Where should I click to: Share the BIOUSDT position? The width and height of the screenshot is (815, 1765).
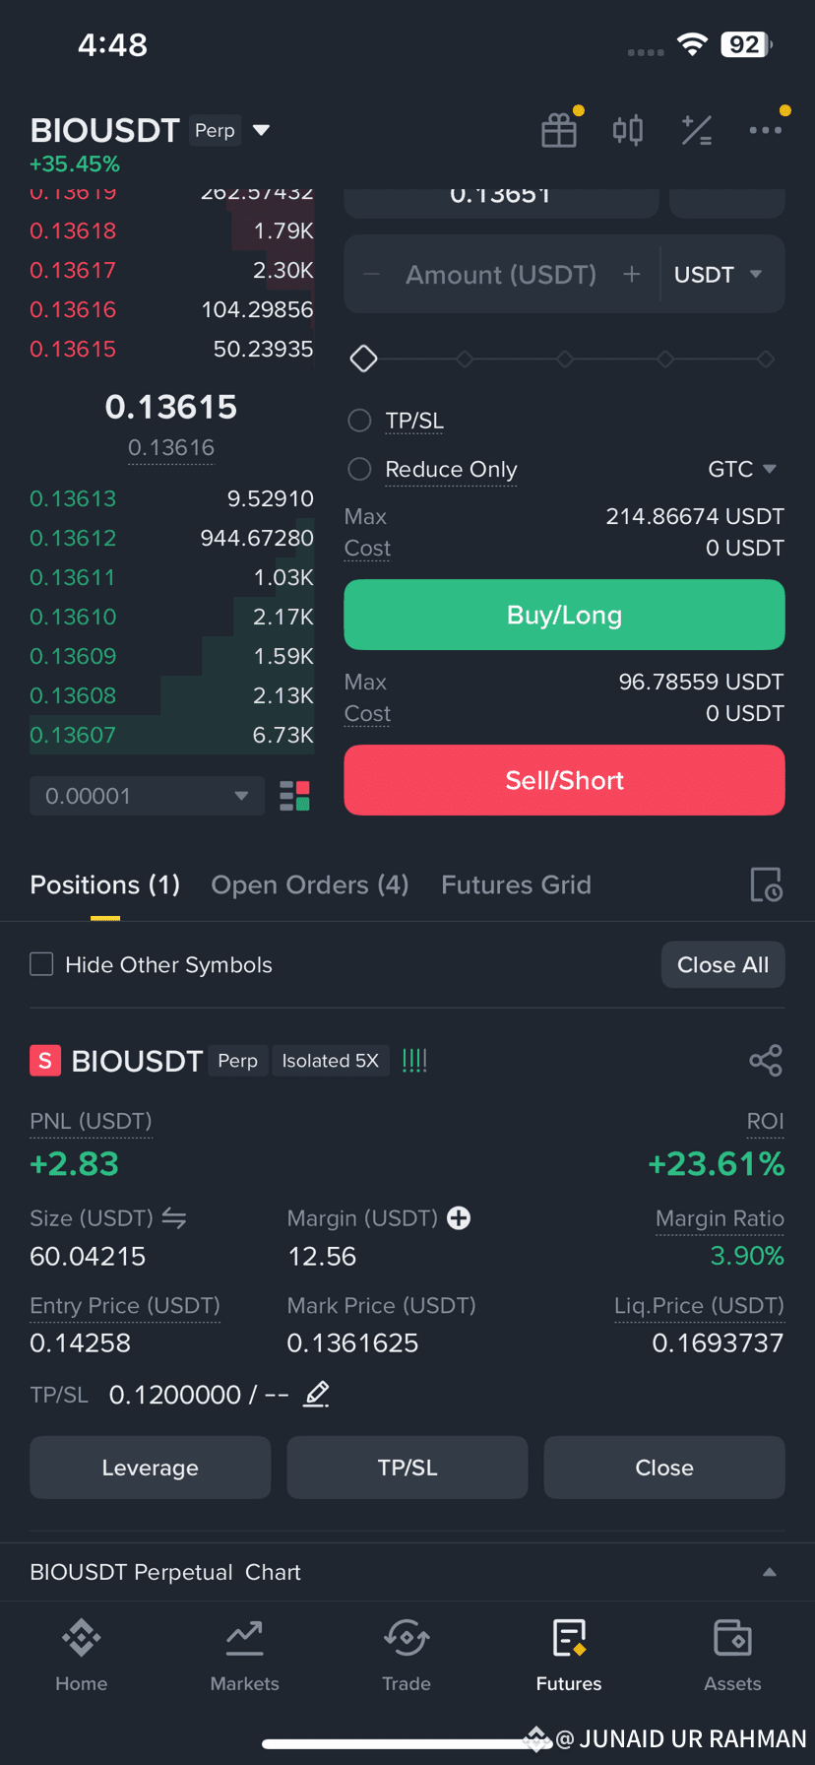click(766, 1061)
